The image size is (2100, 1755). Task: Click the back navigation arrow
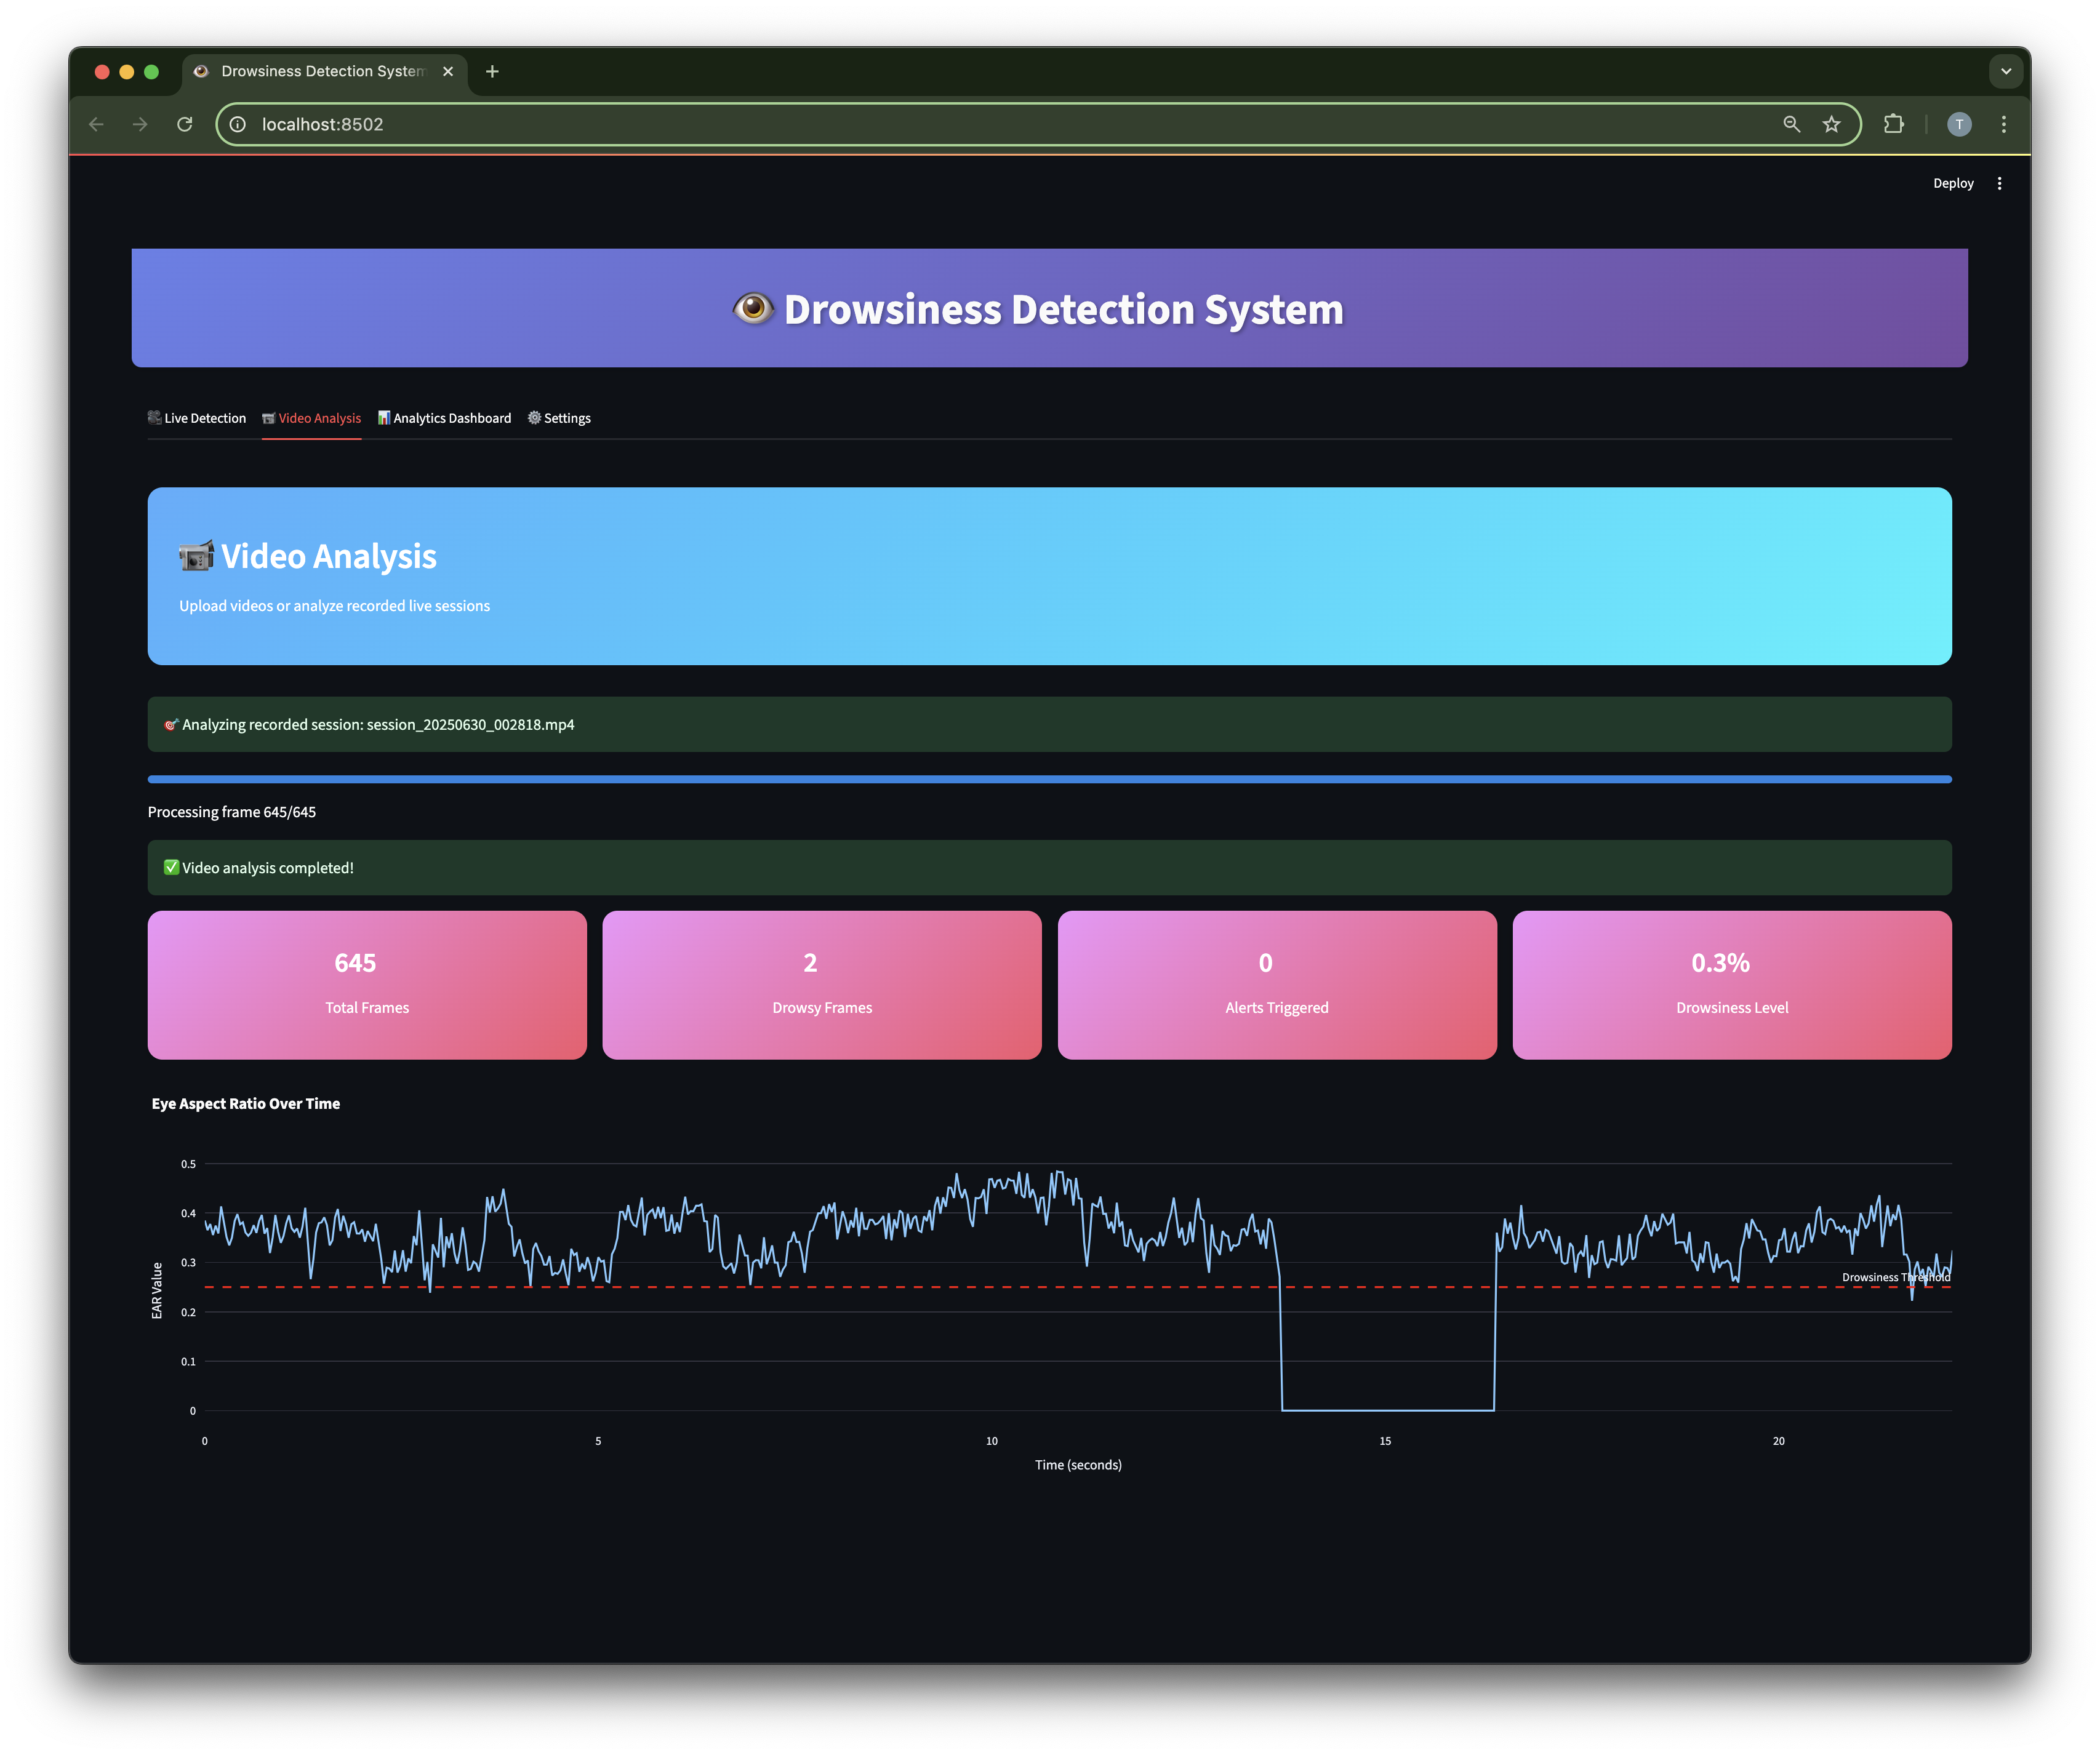[97, 124]
